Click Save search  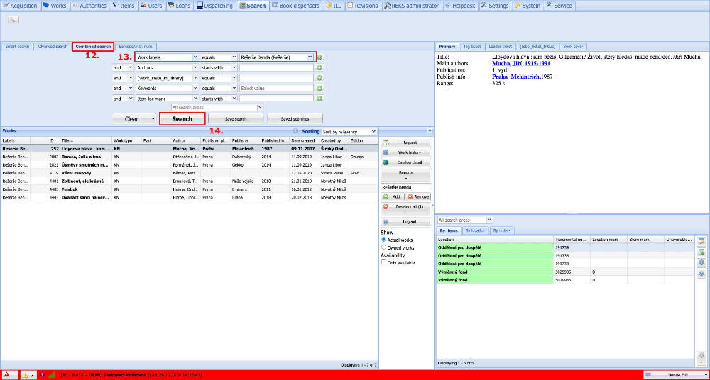(236, 119)
